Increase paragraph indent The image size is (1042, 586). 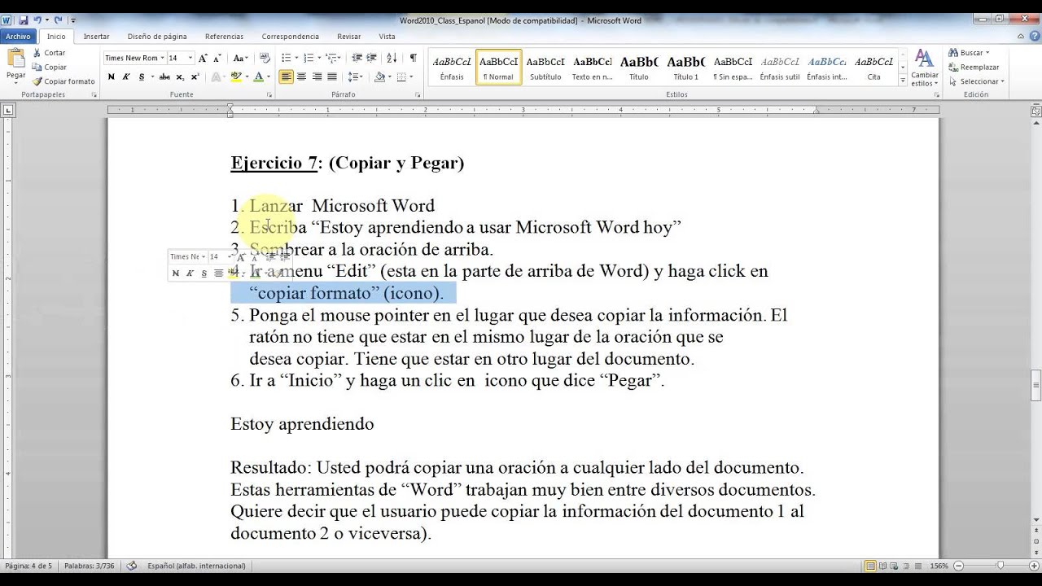(371, 58)
